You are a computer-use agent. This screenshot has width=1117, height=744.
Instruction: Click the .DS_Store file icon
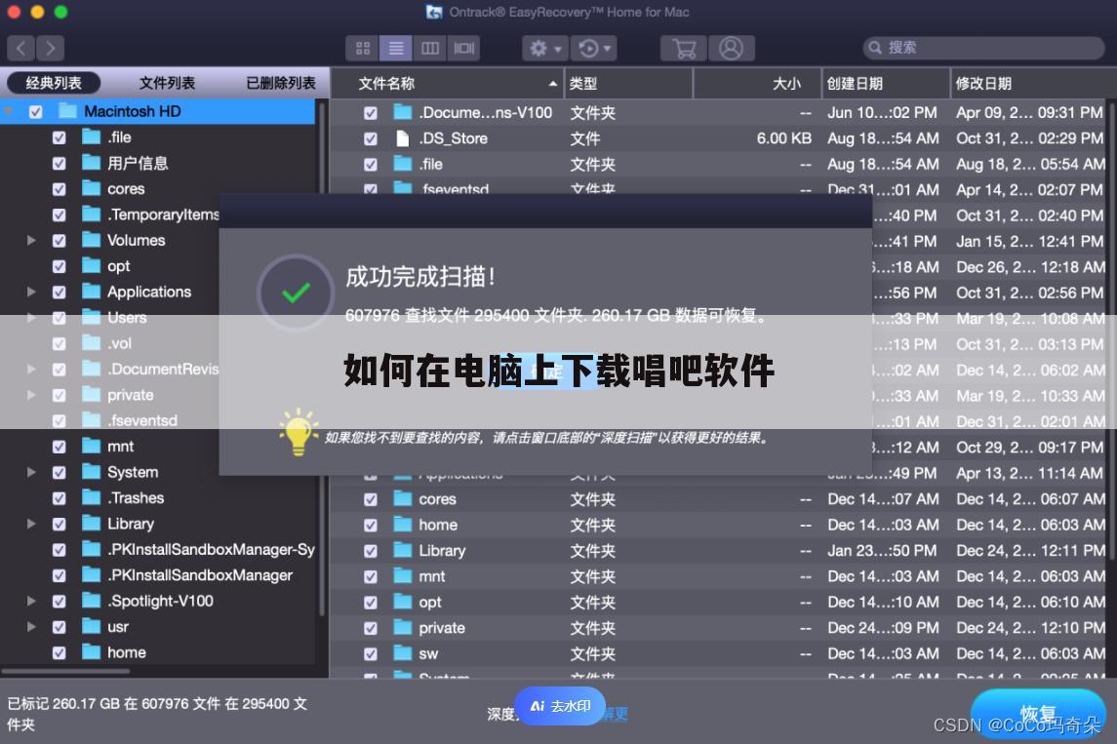coord(403,138)
